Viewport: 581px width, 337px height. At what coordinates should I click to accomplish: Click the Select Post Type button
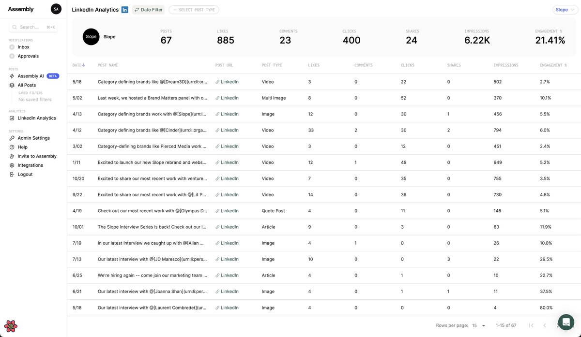click(x=194, y=10)
